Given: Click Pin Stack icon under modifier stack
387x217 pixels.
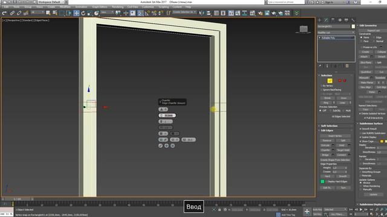Looking at the screenshot, I should point(320,66).
